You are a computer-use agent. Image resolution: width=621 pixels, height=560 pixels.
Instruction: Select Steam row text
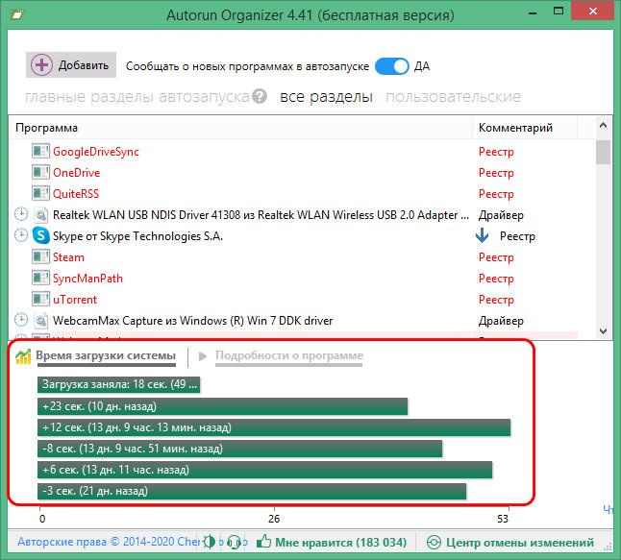[x=68, y=257]
